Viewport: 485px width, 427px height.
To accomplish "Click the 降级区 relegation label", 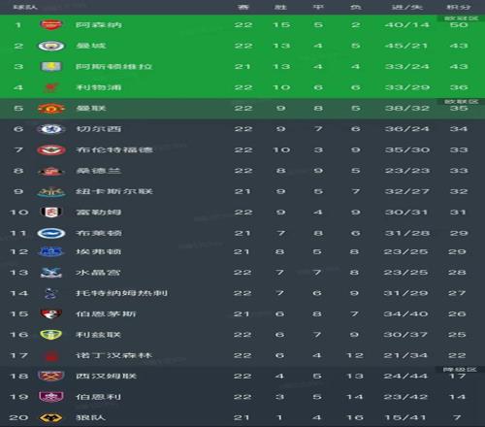I will click(x=460, y=370).
